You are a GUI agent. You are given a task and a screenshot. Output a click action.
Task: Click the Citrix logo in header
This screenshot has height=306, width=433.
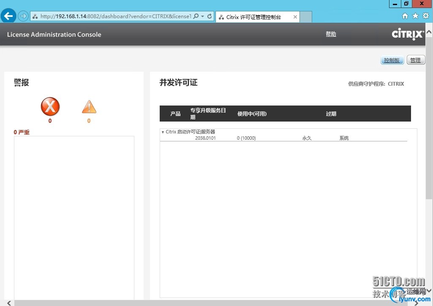click(408, 34)
